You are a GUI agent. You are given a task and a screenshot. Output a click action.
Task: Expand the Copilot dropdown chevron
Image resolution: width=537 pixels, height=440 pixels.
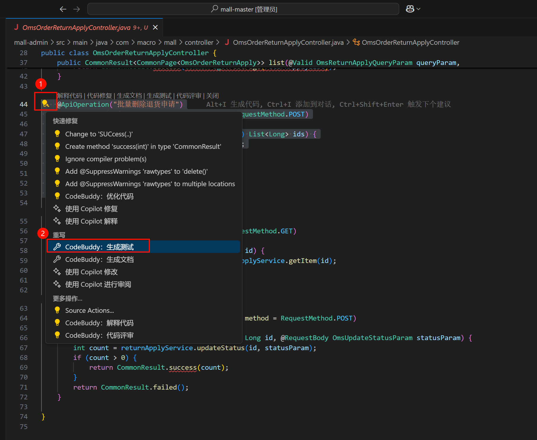click(x=418, y=9)
